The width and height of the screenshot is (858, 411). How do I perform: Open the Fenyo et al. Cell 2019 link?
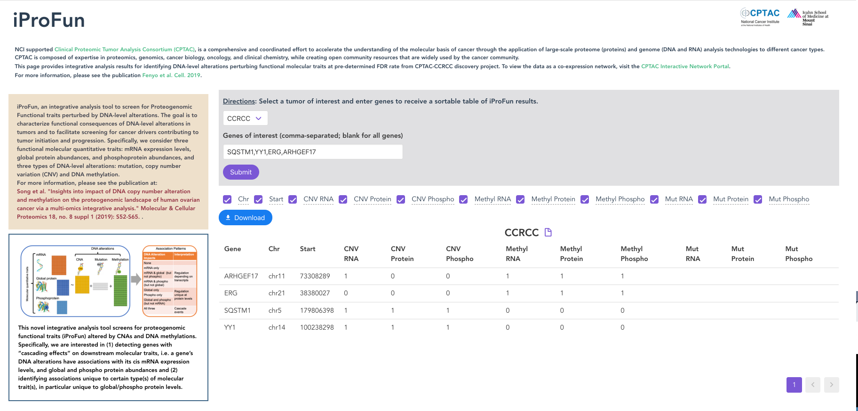(x=171, y=75)
